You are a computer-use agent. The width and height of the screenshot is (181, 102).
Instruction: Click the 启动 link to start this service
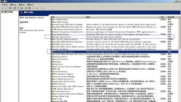21,22
